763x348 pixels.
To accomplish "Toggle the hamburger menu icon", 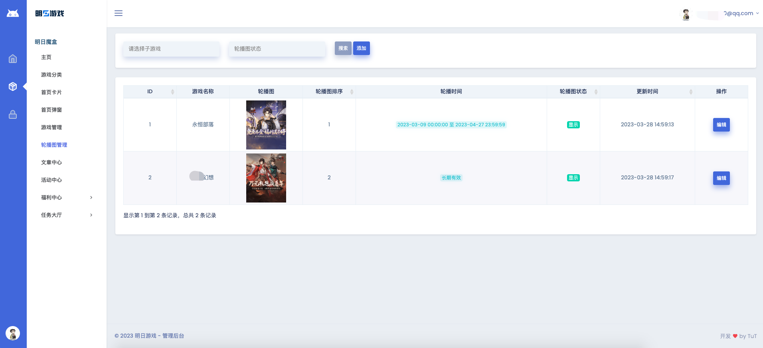I will coord(119,13).
